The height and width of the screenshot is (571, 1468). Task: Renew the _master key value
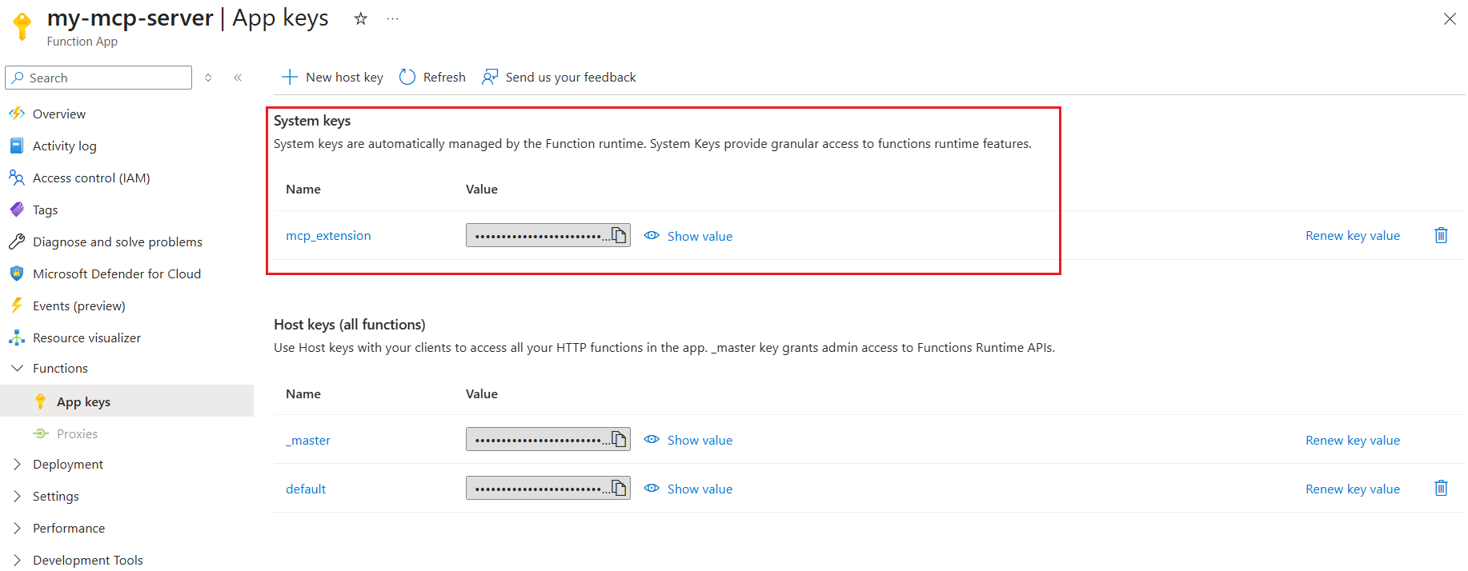(x=1352, y=439)
